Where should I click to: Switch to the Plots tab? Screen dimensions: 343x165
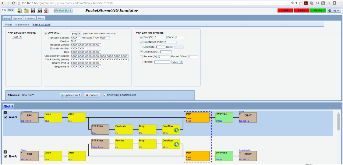[x=41, y=19]
